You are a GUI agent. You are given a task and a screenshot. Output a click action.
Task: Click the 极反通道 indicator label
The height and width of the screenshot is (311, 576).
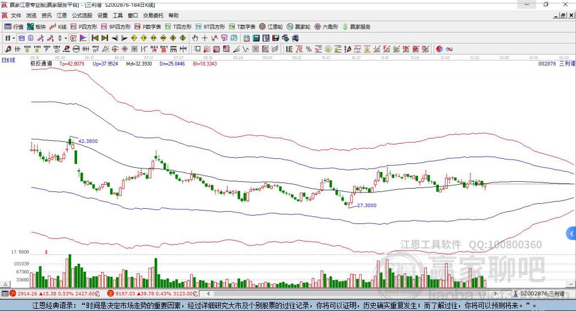(x=41, y=63)
